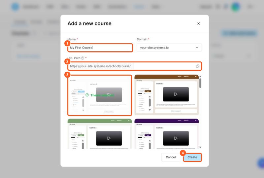Close the Add a new course dialog
Viewport: 264px width, 178px height.
[x=199, y=23]
